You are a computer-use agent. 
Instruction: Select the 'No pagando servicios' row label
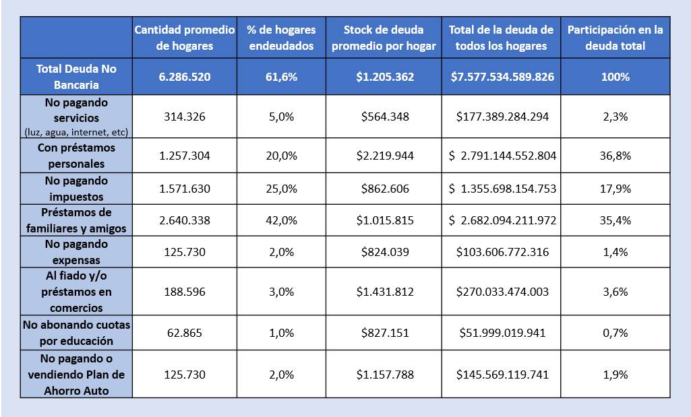(x=76, y=117)
